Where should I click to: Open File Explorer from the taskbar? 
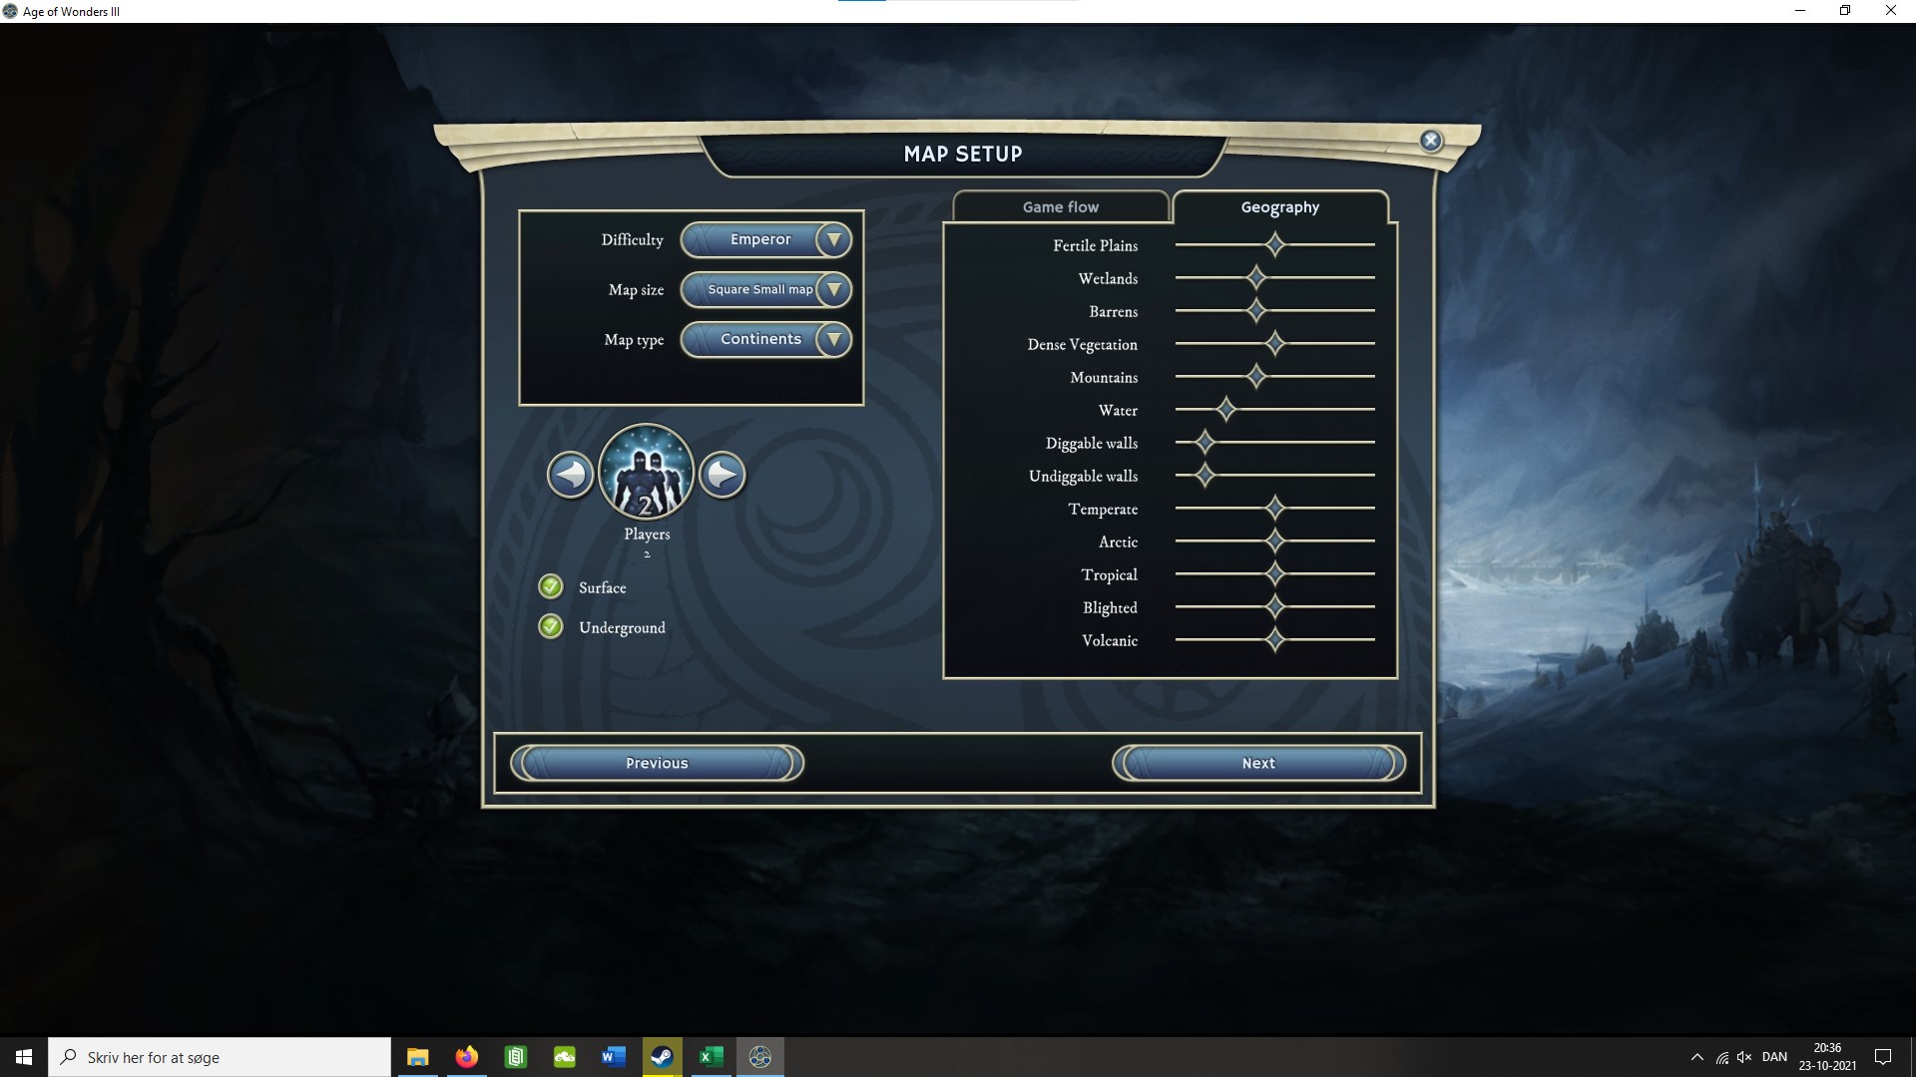tap(418, 1057)
